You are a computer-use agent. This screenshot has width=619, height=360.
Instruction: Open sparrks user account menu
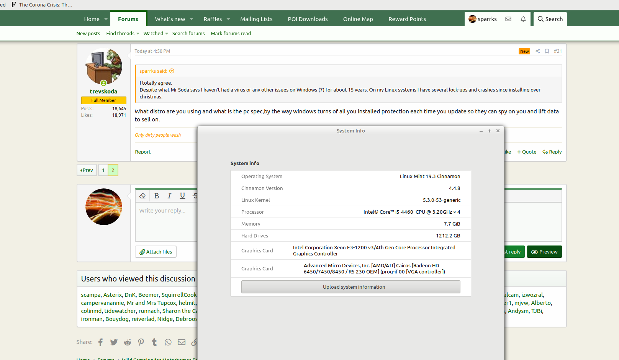(483, 19)
